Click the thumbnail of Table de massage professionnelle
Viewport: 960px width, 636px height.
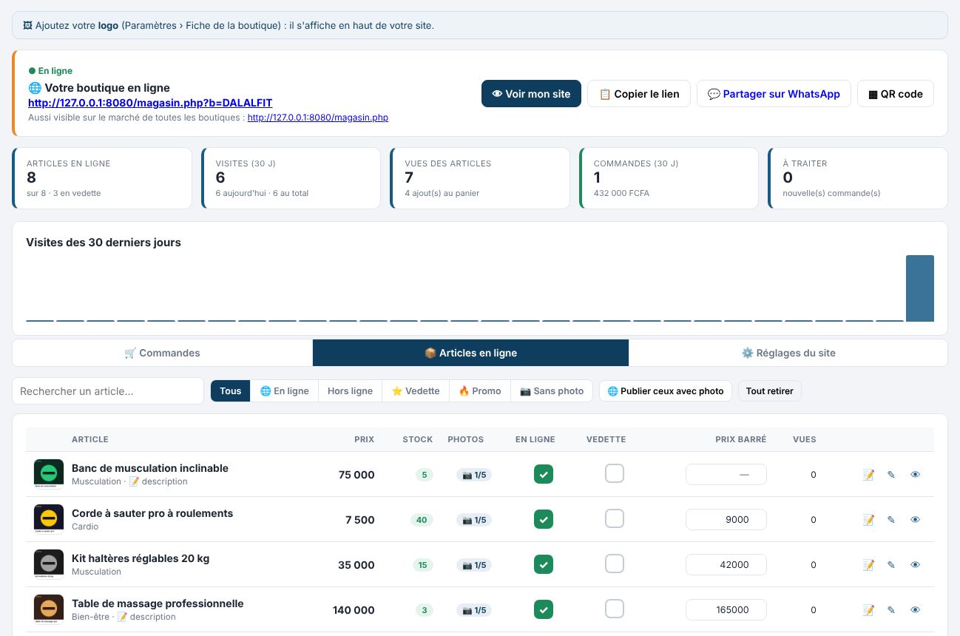[x=49, y=609]
